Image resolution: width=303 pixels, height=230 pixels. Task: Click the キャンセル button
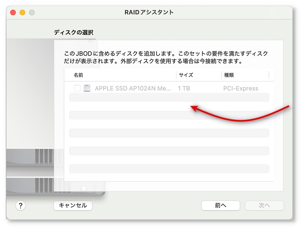[73, 205]
